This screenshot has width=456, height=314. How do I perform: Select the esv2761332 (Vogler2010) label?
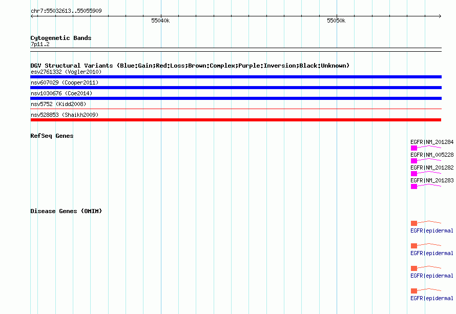point(66,72)
